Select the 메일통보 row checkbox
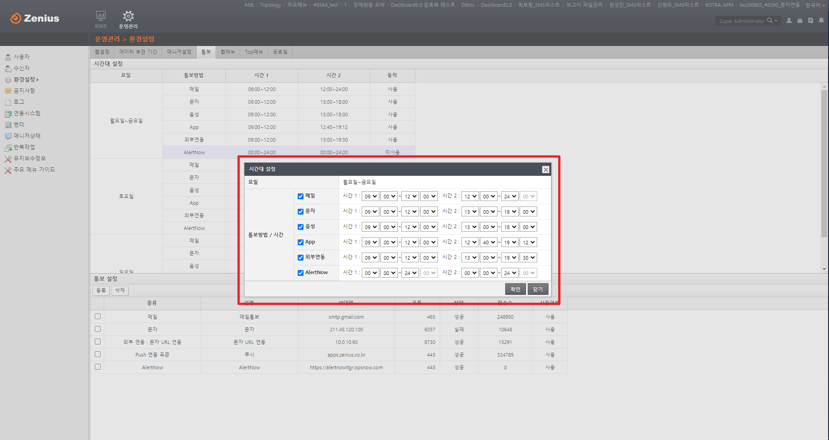Viewport: 829px width, 440px height. coord(97,316)
